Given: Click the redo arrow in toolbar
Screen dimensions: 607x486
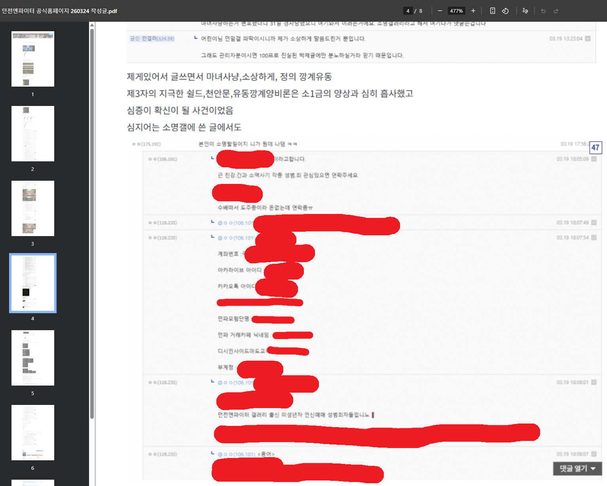Looking at the screenshot, I should [556, 11].
